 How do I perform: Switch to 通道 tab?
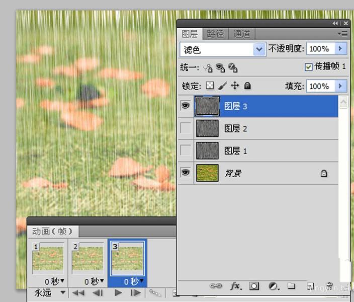241,34
